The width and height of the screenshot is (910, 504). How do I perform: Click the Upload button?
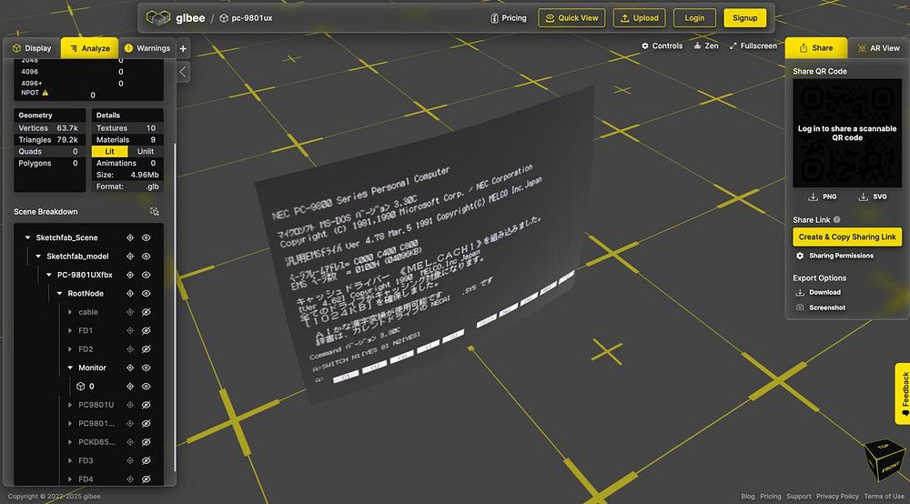click(x=640, y=18)
